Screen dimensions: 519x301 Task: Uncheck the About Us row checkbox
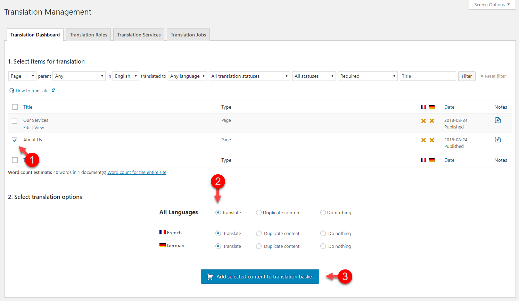15,140
